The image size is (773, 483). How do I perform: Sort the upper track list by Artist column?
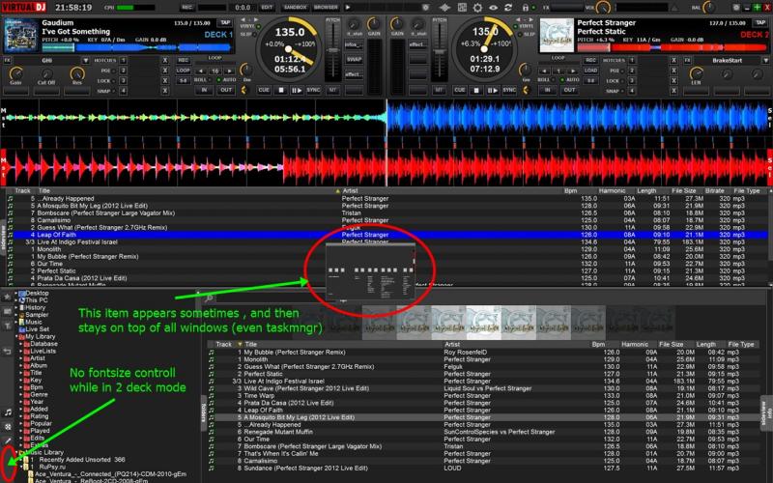coord(350,190)
